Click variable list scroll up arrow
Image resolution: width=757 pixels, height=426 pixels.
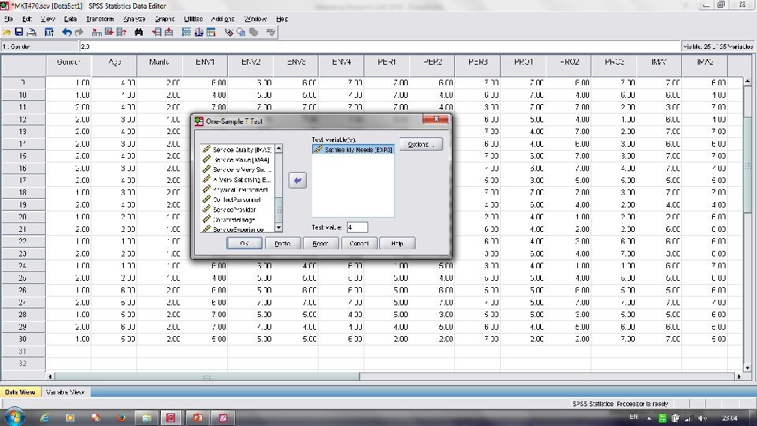pyautogui.click(x=278, y=149)
